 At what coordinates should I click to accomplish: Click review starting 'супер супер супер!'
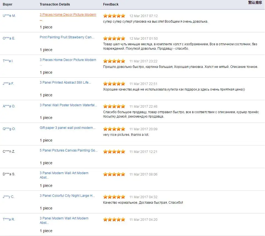coord(156,22)
